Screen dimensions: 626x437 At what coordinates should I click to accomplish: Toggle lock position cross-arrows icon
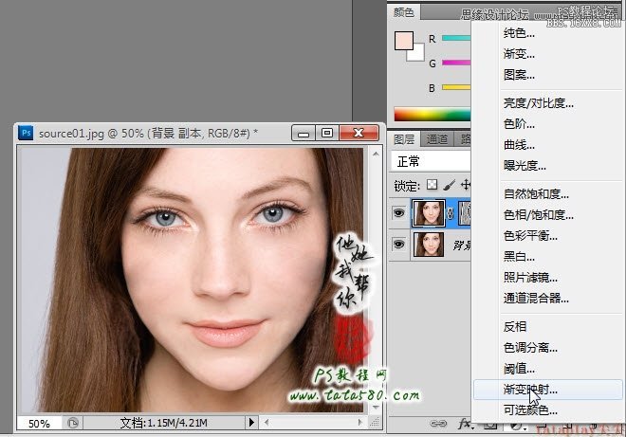point(466,185)
